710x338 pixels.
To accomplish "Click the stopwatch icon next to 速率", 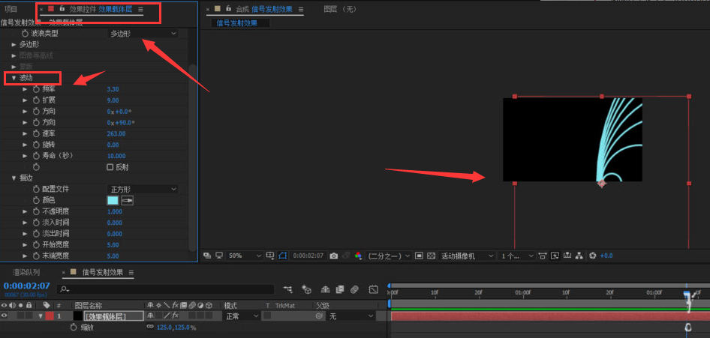I will click(35, 133).
